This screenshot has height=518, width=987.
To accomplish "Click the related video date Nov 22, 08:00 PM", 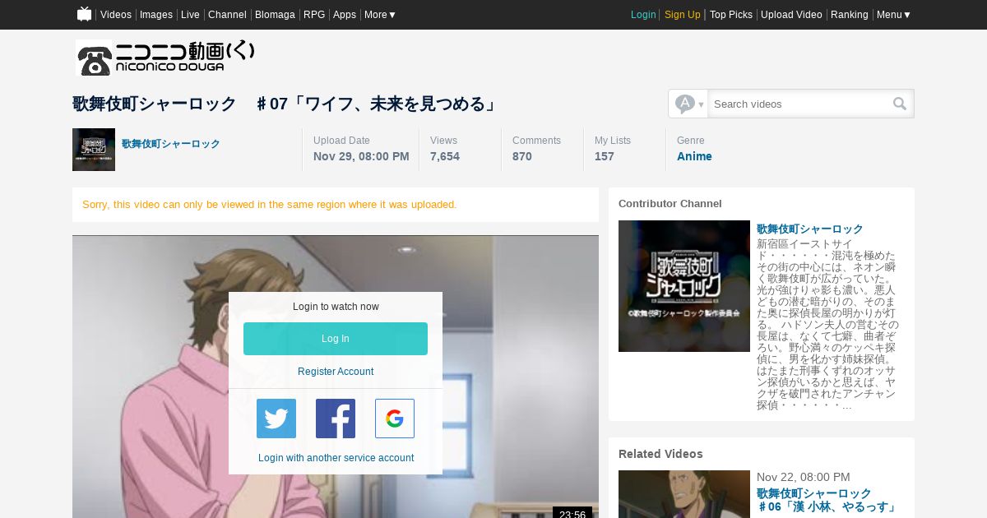I will 804,477.
